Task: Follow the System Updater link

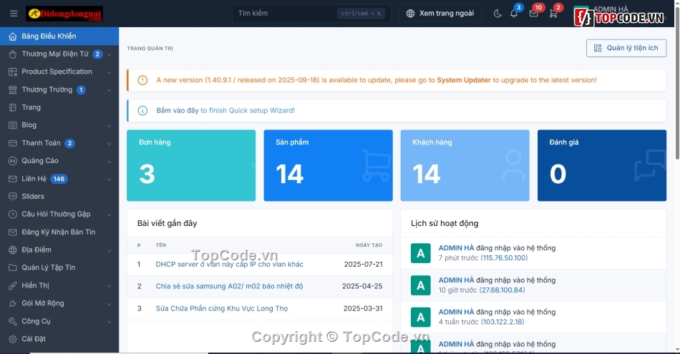Action: [x=464, y=80]
